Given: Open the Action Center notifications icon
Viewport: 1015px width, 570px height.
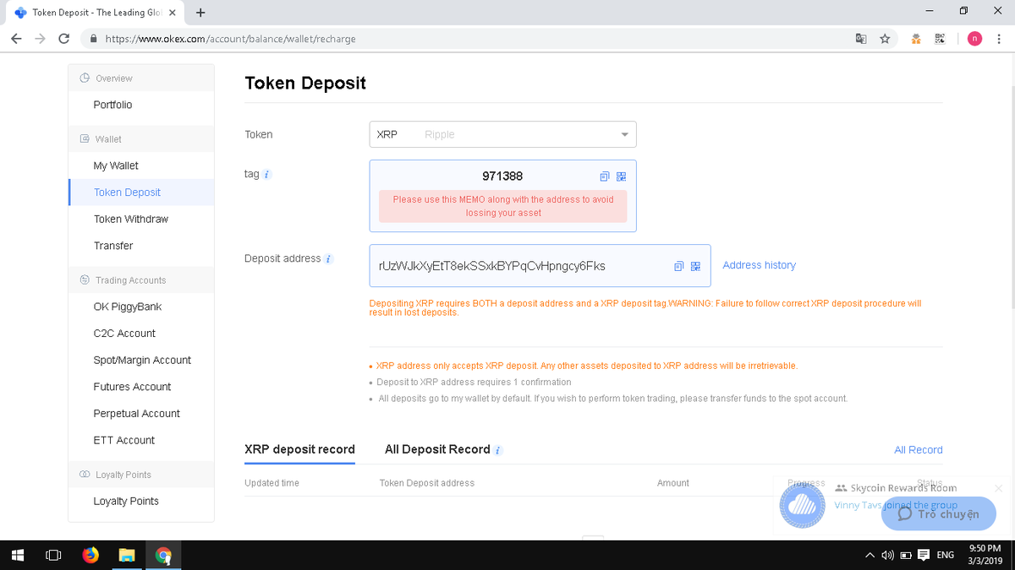Looking at the screenshot, I should (924, 555).
